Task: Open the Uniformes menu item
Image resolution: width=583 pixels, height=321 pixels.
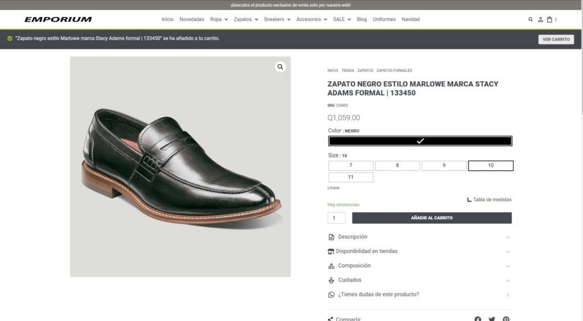Action: pyautogui.click(x=384, y=19)
